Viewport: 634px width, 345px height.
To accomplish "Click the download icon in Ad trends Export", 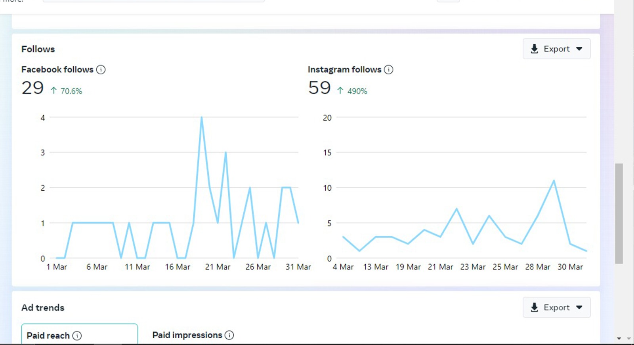I will click(535, 307).
